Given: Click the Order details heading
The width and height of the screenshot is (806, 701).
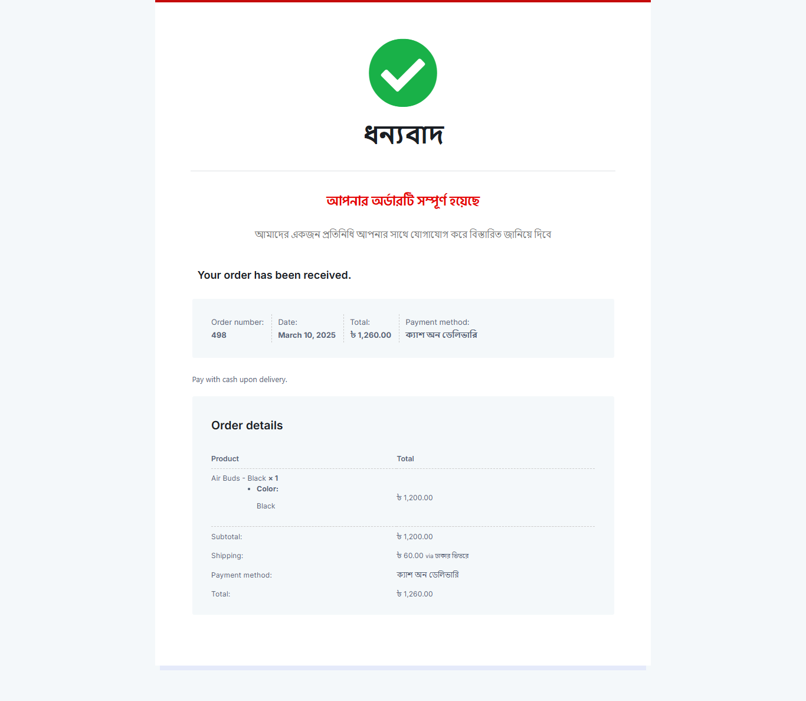Looking at the screenshot, I should (x=247, y=426).
